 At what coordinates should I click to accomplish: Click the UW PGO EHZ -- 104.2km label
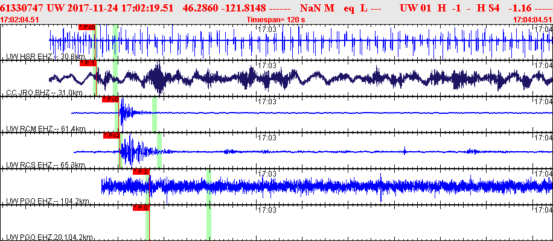point(48,201)
